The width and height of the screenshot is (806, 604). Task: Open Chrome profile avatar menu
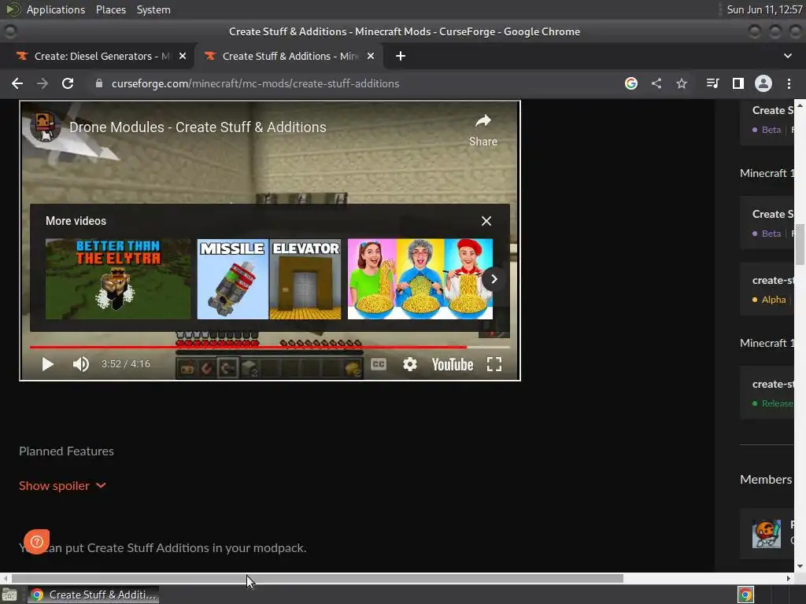pos(763,83)
